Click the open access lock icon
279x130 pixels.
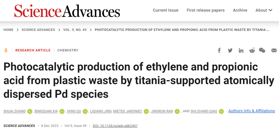coord(6,50)
